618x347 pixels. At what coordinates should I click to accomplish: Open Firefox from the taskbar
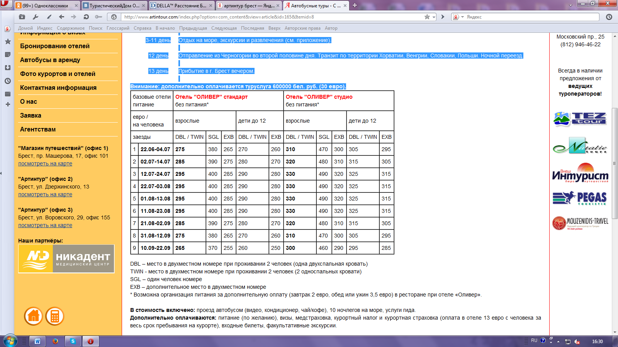55,341
